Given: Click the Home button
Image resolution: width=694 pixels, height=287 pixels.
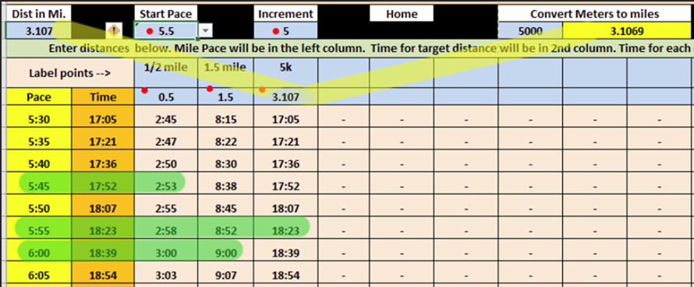Looking at the screenshot, I should [402, 14].
